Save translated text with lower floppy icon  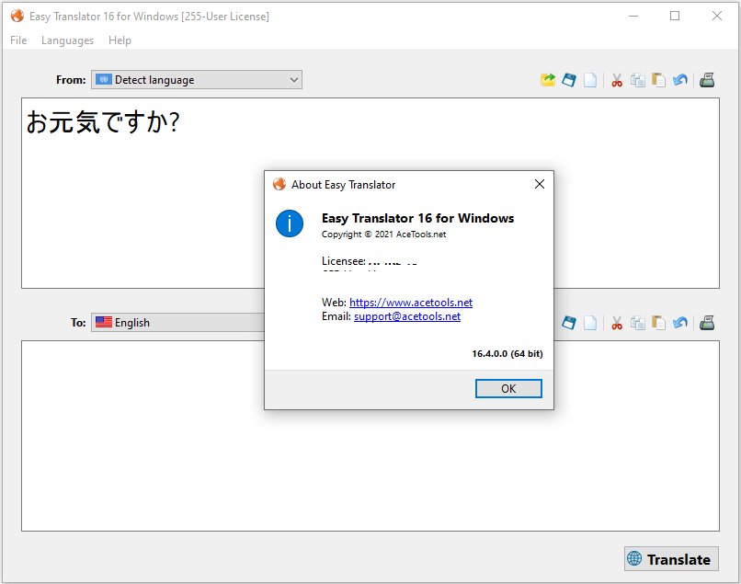tap(569, 323)
